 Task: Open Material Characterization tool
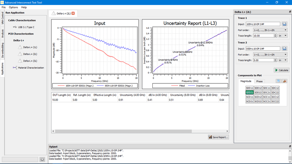[x=31, y=68]
